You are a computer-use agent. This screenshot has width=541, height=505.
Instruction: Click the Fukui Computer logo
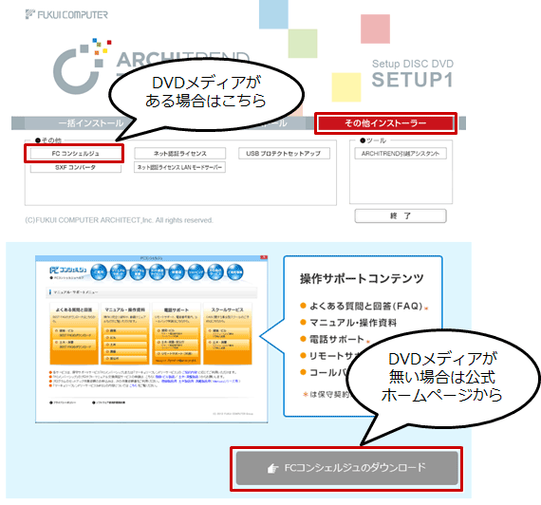coord(66,14)
